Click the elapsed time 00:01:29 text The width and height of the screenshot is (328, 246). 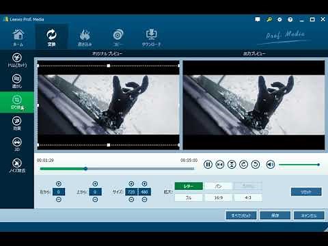tap(45, 161)
